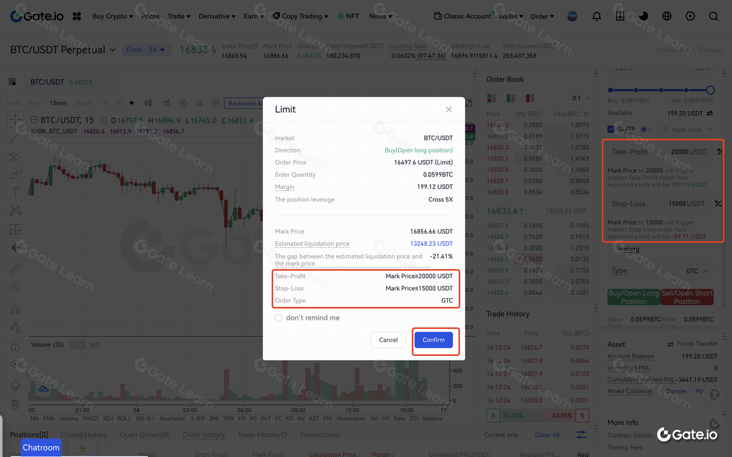The width and height of the screenshot is (732, 457).
Task: Open the object tree layers icon
Action: pos(15,386)
